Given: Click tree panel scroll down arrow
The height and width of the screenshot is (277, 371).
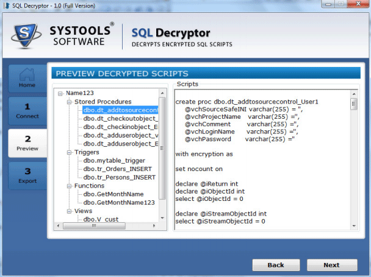Looking at the screenshot, I should (162, 218).
